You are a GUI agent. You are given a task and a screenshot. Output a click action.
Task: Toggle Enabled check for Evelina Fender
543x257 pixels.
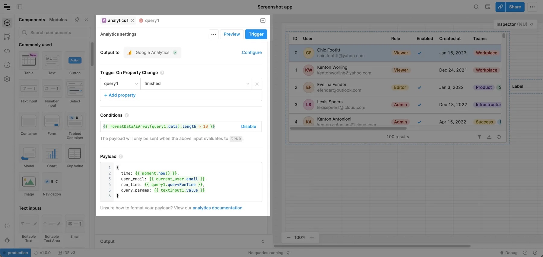[x=419, y=88]
